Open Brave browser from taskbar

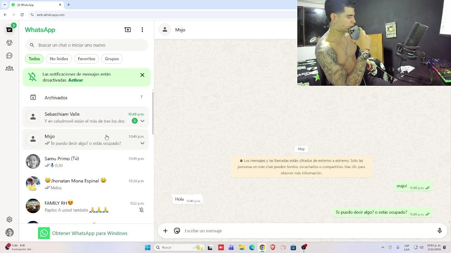[x=273, y=248]
